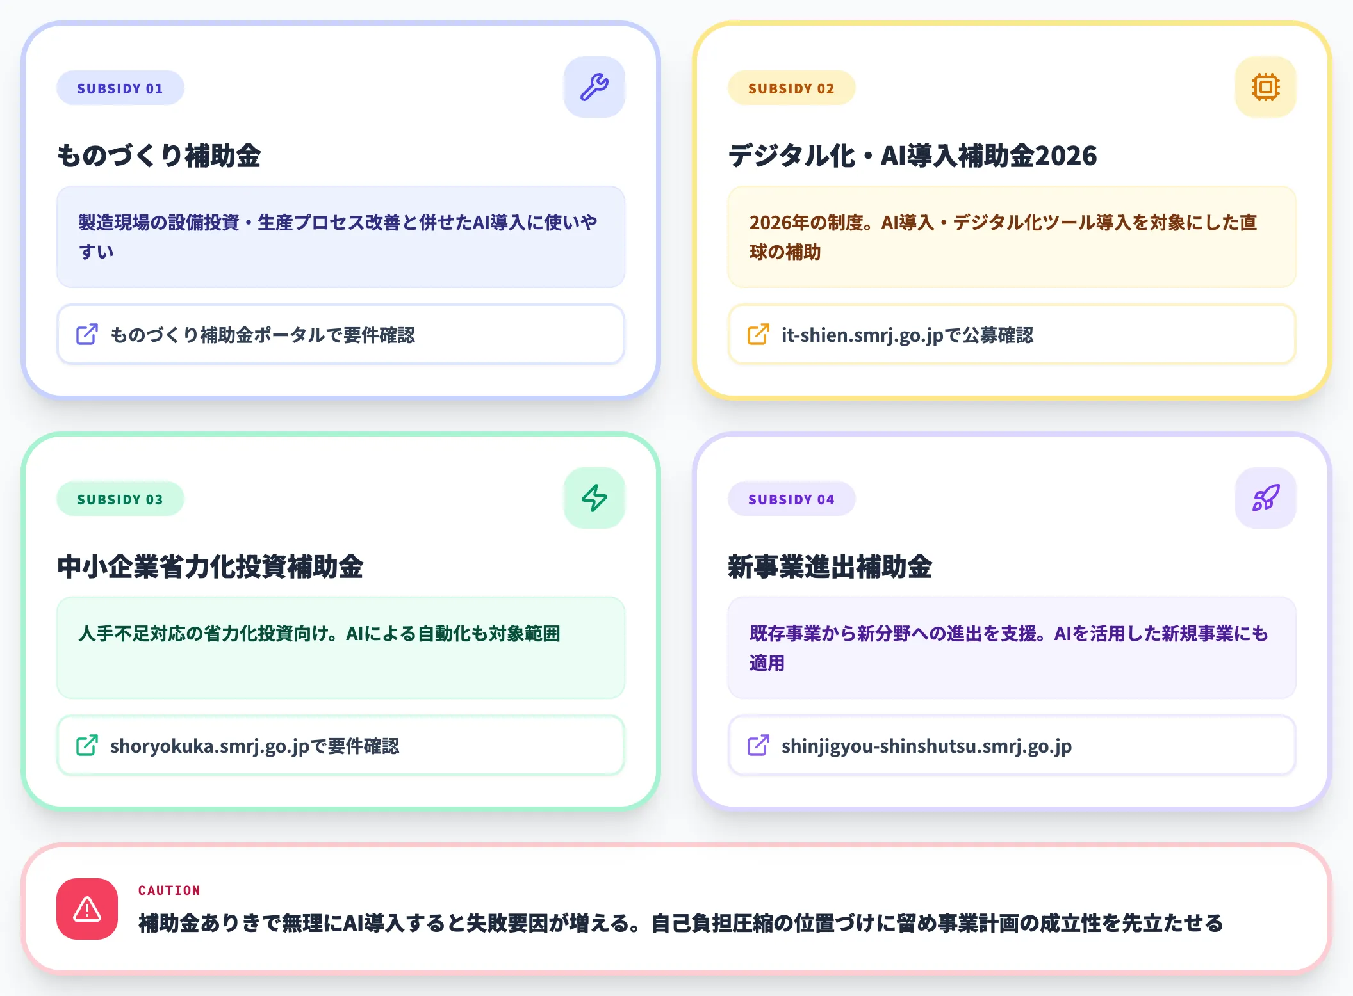Select the SUBSIDY 01 badge
The height and width of the screenshot is (996, 1353).
[x=120, y=88]
